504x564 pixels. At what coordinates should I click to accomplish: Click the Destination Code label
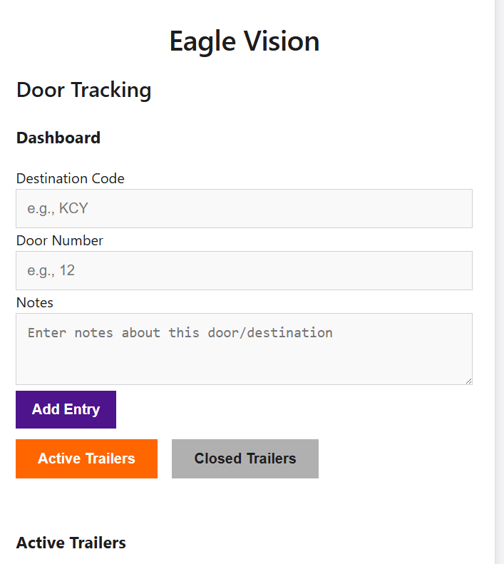(71, 178)
